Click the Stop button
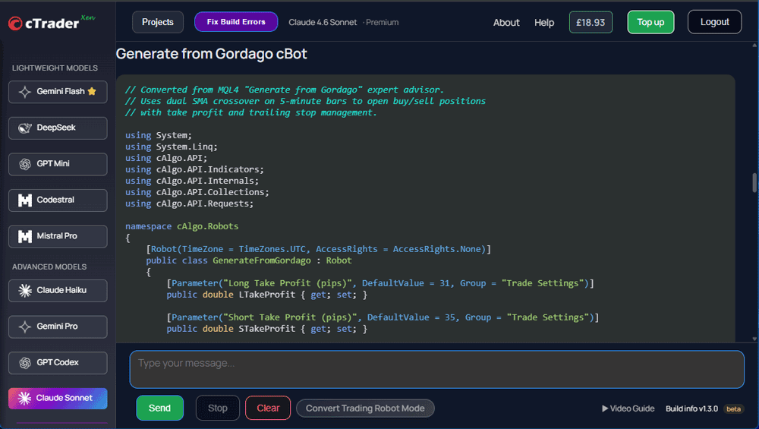Viewport: 759px width, 429px height. pos(218,408)
